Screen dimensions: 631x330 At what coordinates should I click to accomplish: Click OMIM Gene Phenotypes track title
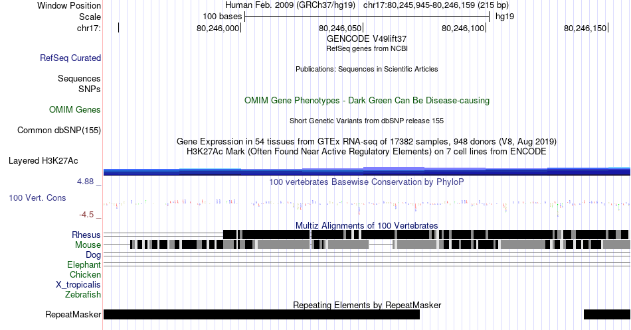(367, 100)
